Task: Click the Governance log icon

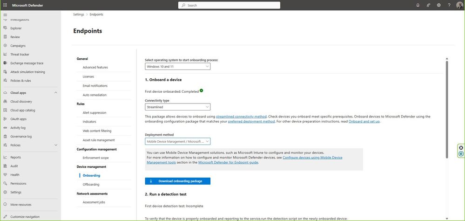Action: coord(5,136)
